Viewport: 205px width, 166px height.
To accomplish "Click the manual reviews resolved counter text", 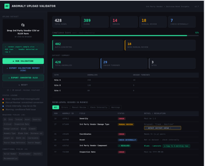I will (x=23, y=90).
